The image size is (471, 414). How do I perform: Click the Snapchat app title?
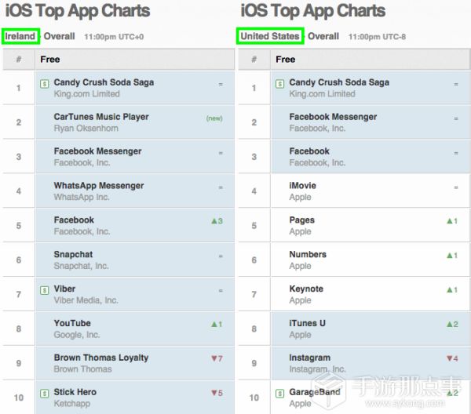pyautogui.click(x=73, y=255)
